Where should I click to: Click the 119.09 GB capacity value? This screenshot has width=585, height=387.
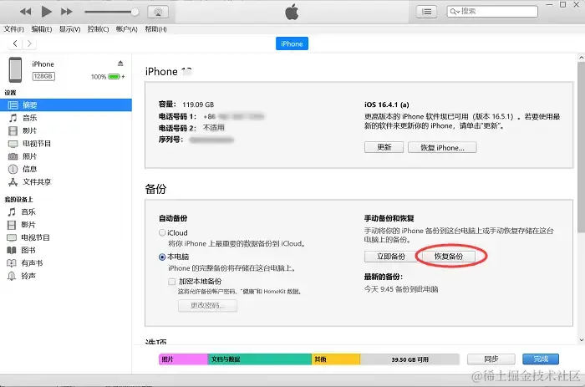[198, 104]
